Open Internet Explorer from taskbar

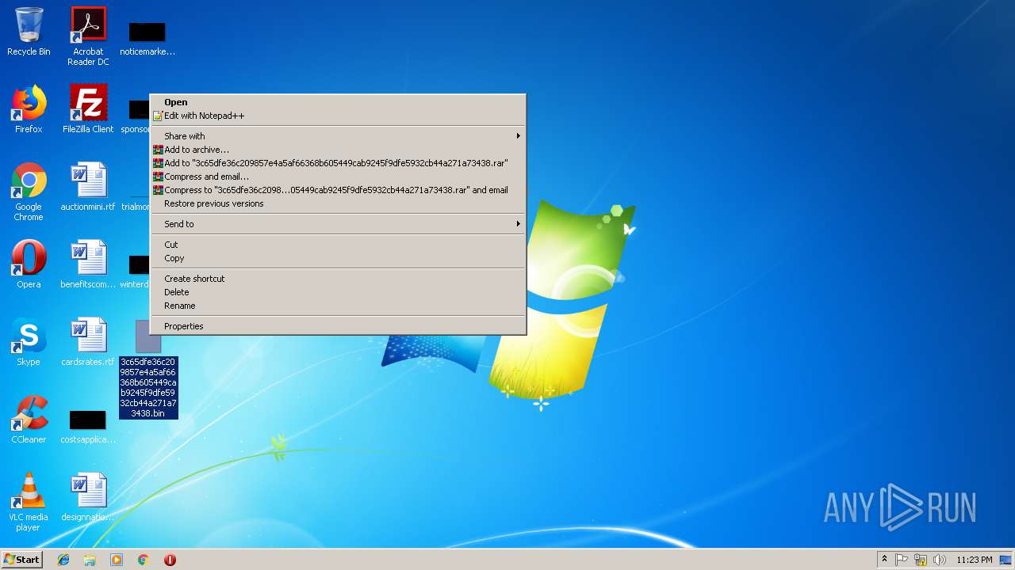tap(63, 560)
